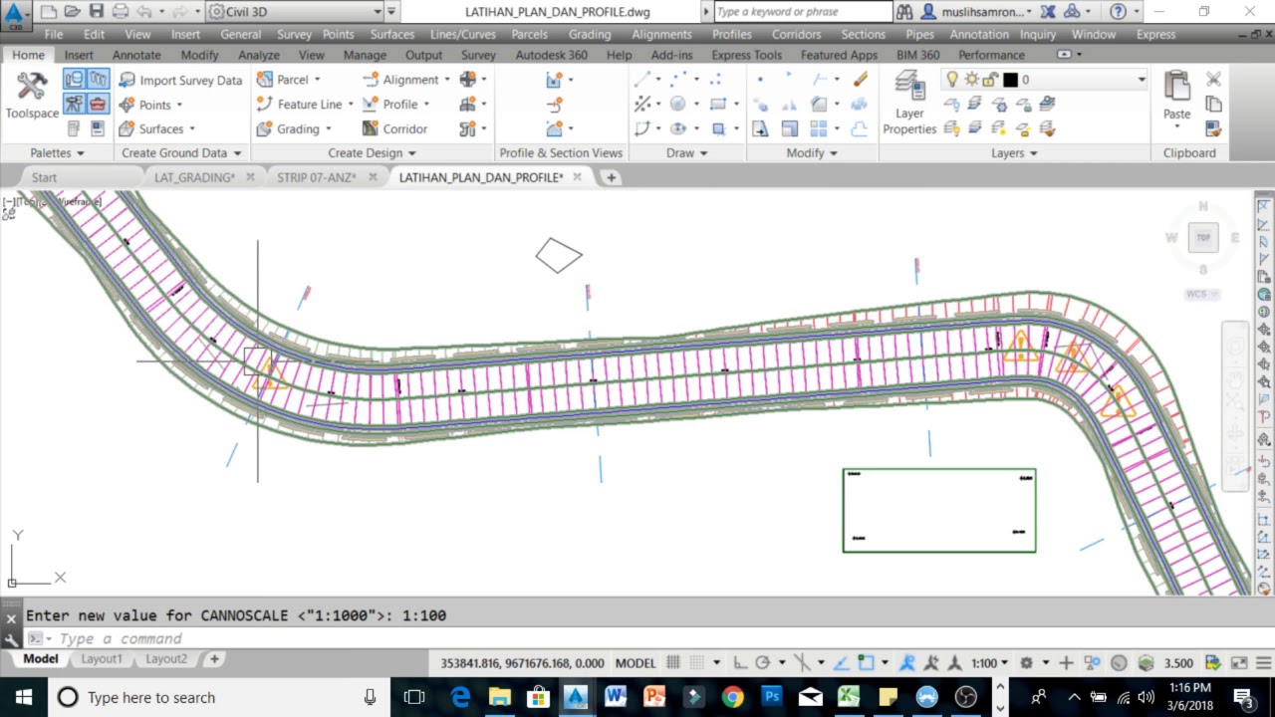Expand the Create Ground Data panel
Viewport: 1275px width, 717px height.
tap(181, 152)
